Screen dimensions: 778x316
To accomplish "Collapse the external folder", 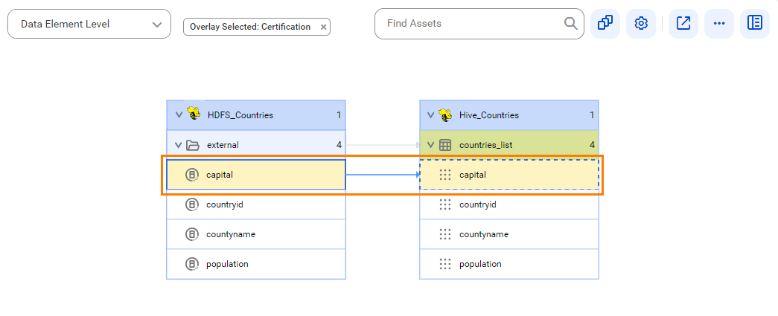I will [178, 145].
